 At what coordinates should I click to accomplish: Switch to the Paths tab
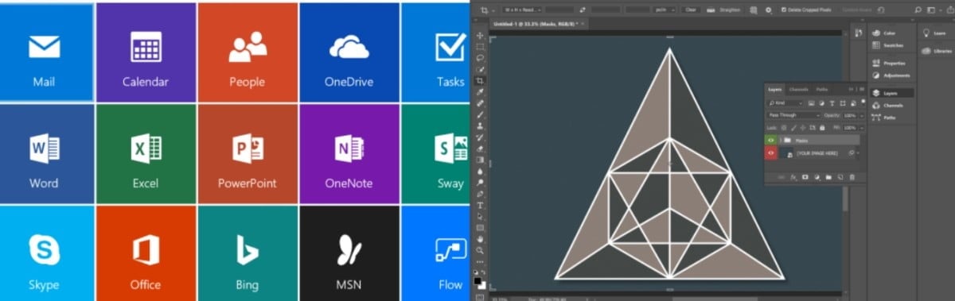click(x=821, y=89)
